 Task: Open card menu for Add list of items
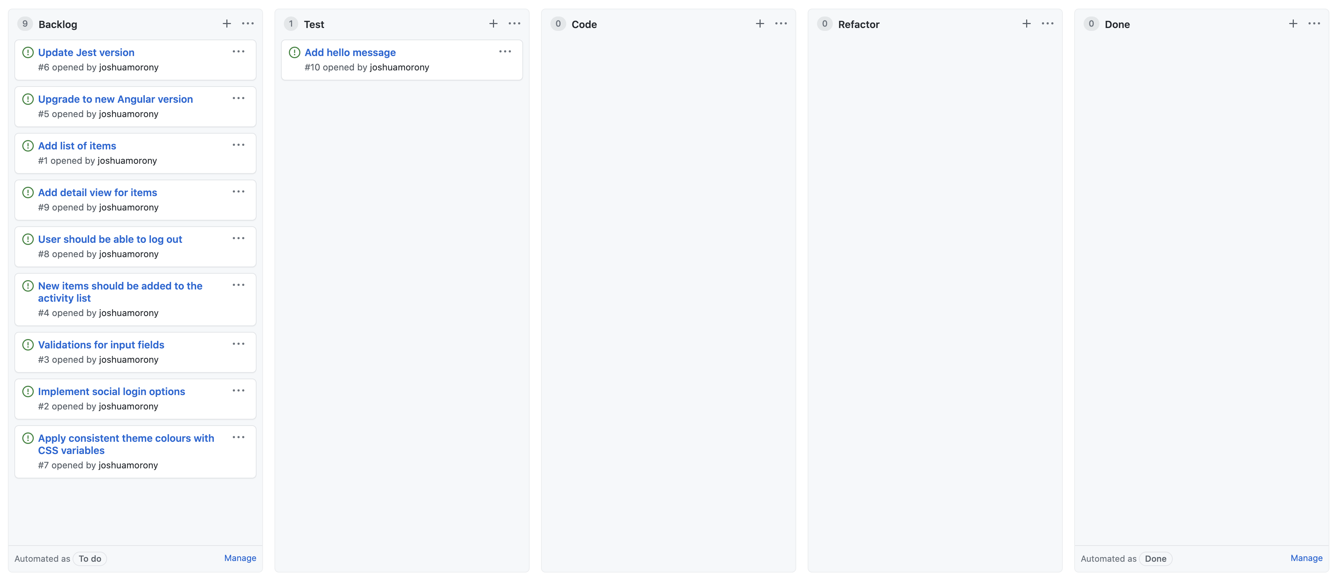(x=239, y=145)
